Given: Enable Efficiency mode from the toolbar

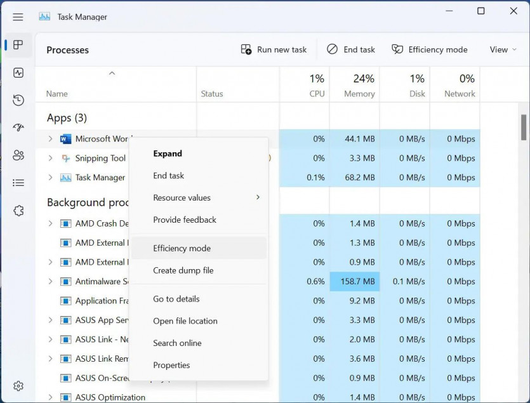Looking at the screenshot, I should (x=429, y=50).
